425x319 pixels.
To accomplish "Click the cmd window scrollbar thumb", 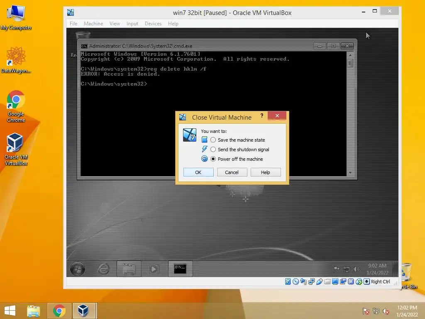I will coord(350,64).
